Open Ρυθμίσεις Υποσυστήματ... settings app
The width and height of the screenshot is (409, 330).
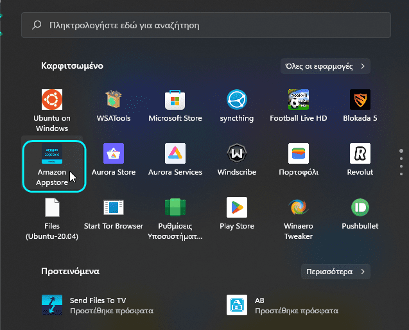point(175,218)
